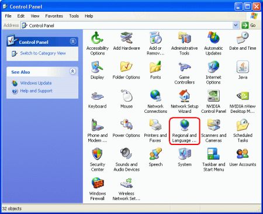Minimize the Control Panel window

click(x=238, y=7)
